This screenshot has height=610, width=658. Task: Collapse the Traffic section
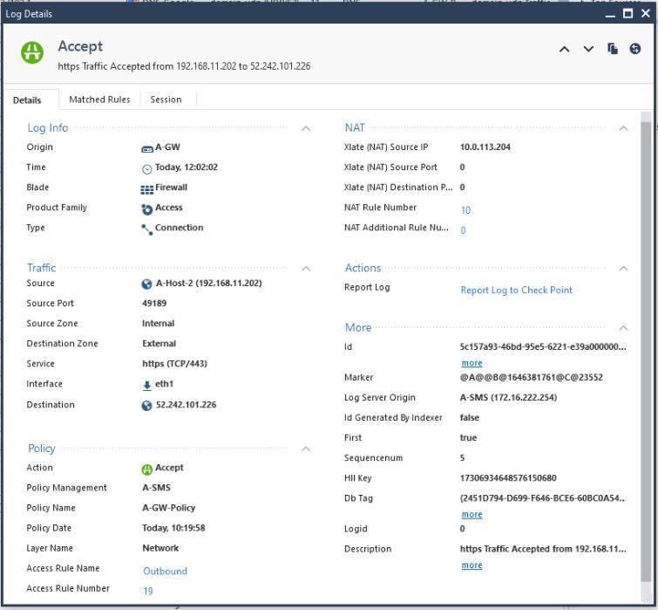(x=306, y=268)
